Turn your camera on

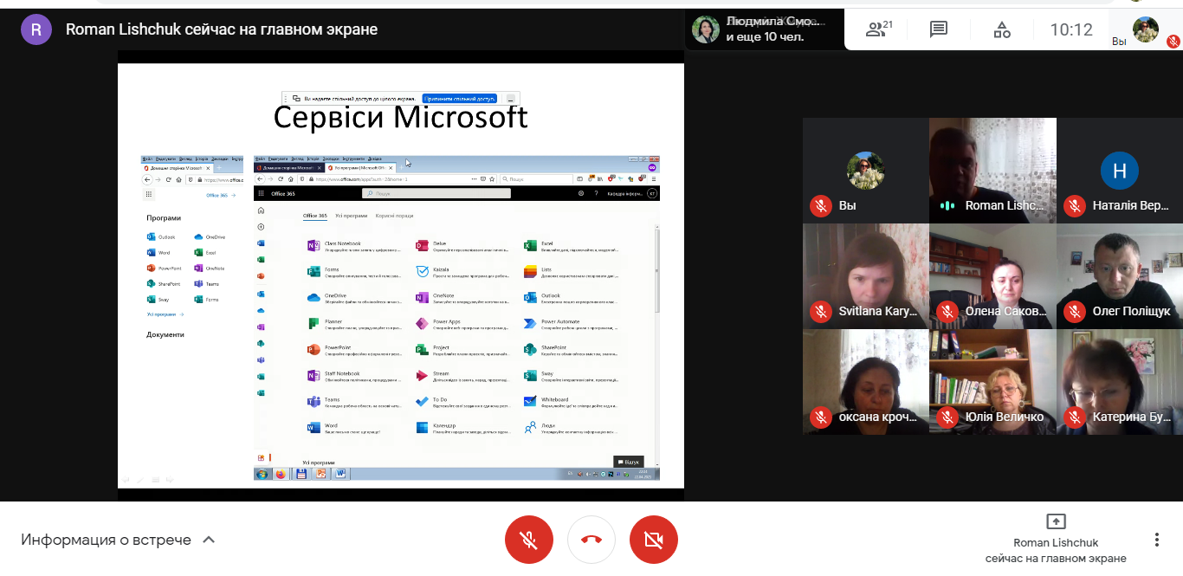point(654,540)
